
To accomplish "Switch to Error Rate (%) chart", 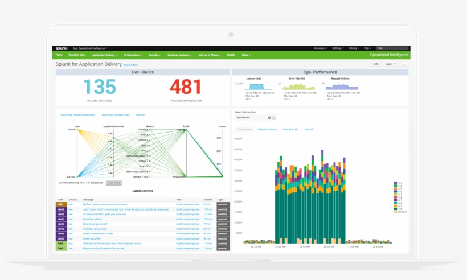I will (290, 129).
